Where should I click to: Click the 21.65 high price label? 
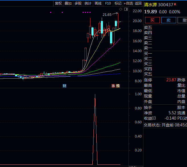coord(107,15)
